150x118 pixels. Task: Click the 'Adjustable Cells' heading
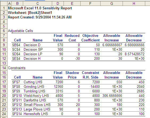point(20,31)
